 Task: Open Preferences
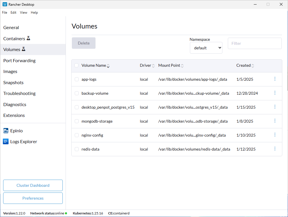(33, 198)
